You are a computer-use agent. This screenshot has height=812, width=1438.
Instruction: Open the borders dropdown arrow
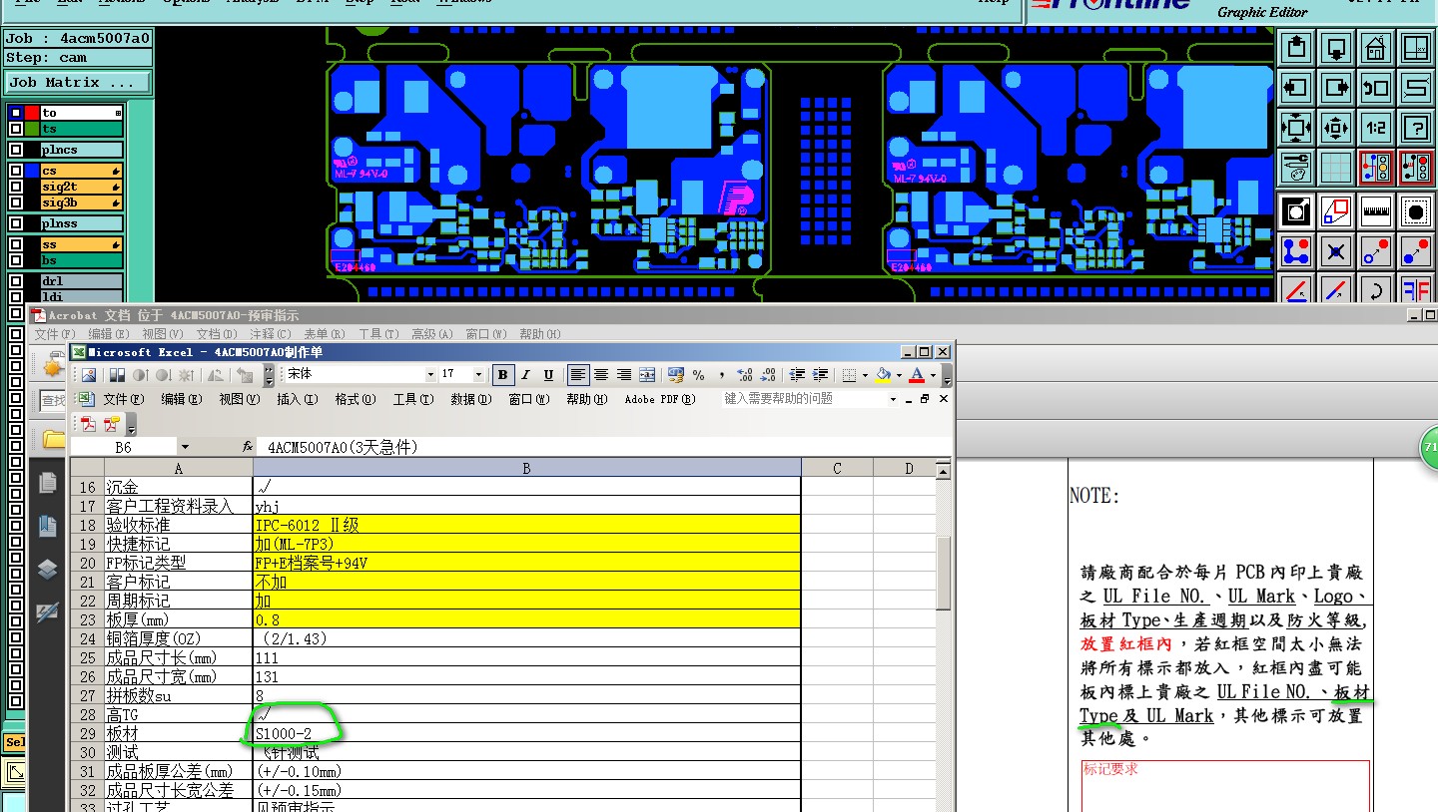tap(864, 375)
